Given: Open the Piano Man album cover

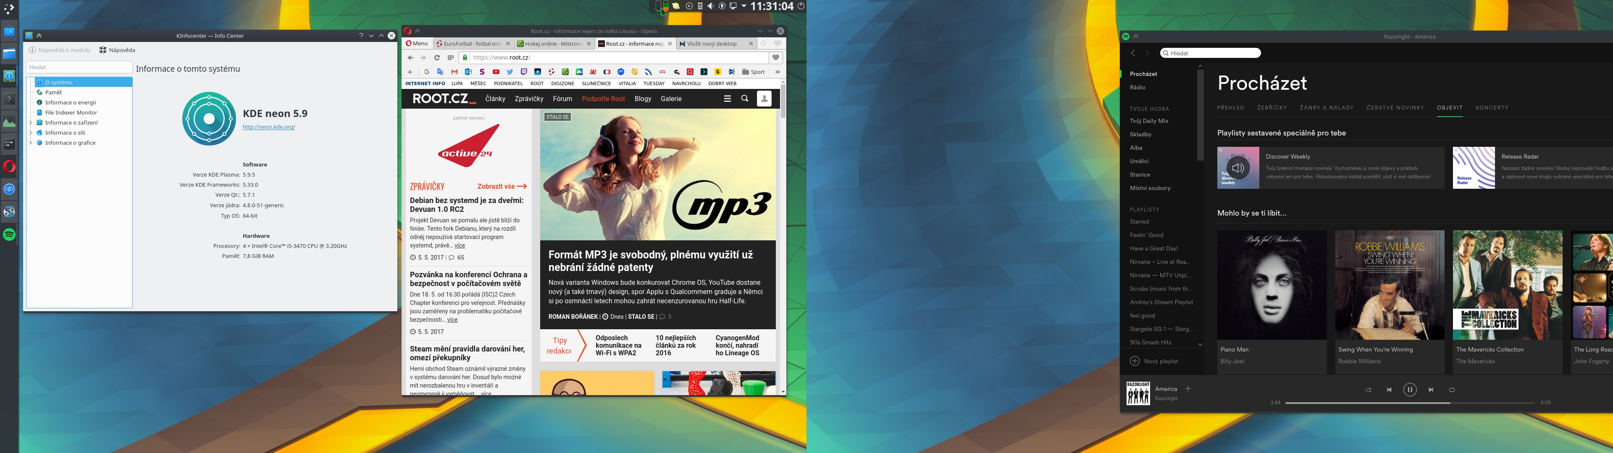Looking at the screenshot, I should point(1271,285).
